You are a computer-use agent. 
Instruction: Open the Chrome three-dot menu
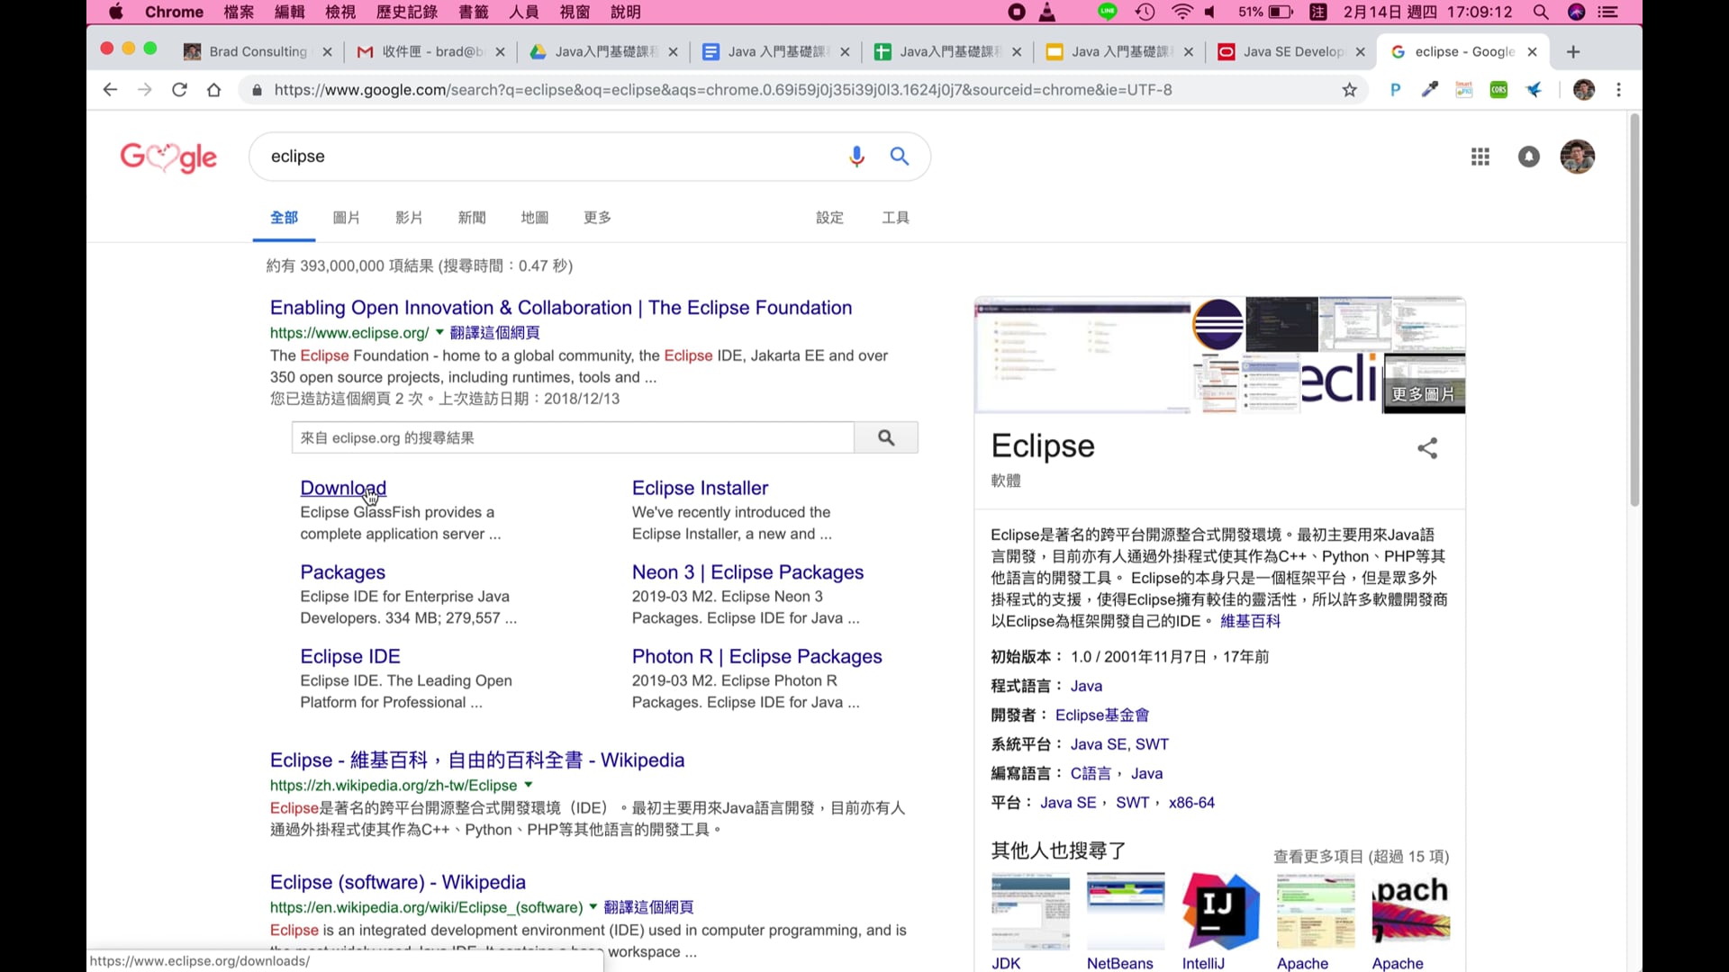(1618, 90)
